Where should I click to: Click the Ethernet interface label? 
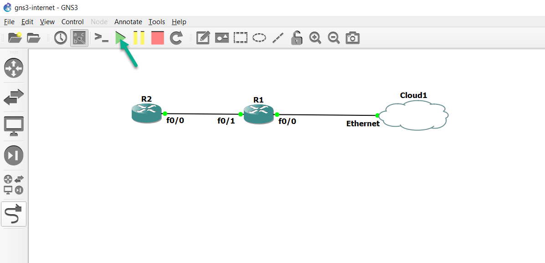coord(363,124)
